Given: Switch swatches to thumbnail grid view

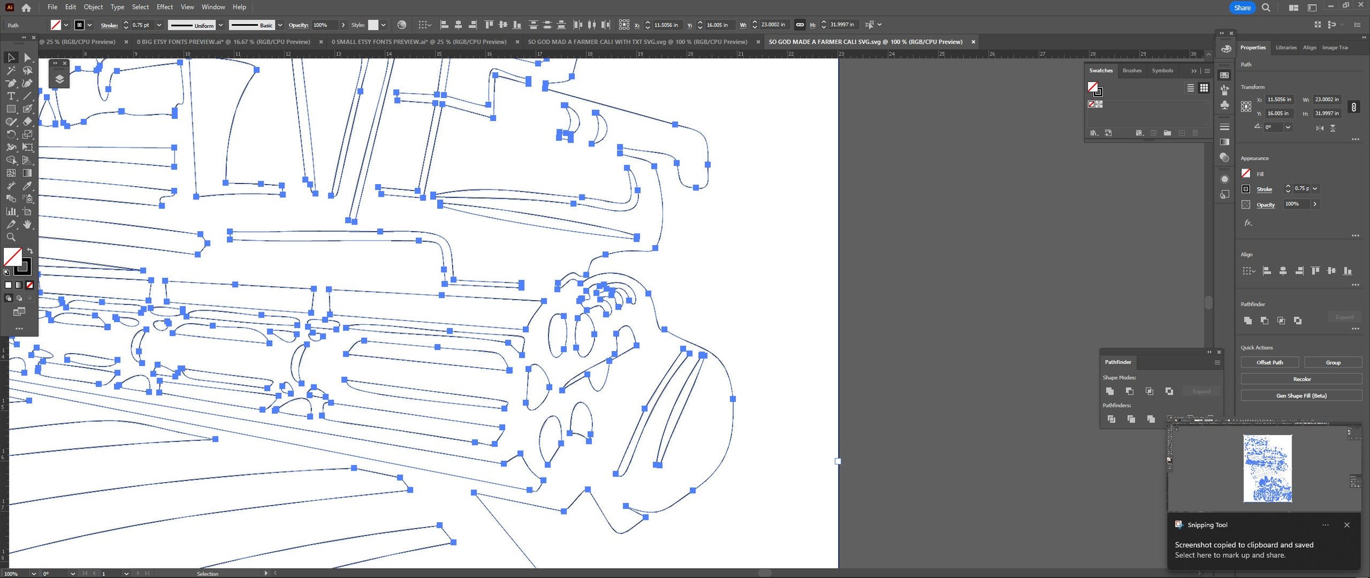Looking at the screenshot, I should [1204, 88].
